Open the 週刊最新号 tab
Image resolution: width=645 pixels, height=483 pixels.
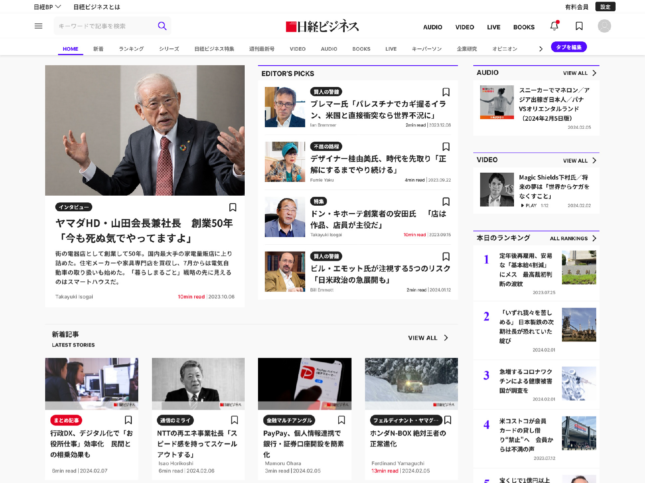point(262,49)
